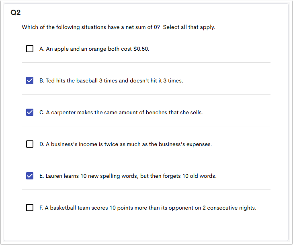293x245 pixels.
Task: Enable the checkbox for option F
Action: tap(30, 208)
